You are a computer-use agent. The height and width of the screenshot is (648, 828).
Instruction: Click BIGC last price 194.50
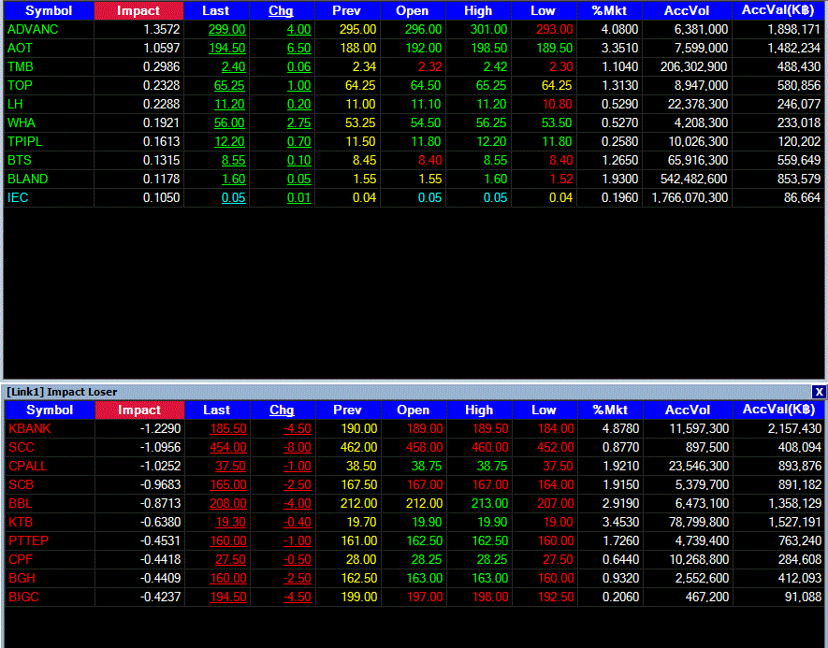coord(228,598)
